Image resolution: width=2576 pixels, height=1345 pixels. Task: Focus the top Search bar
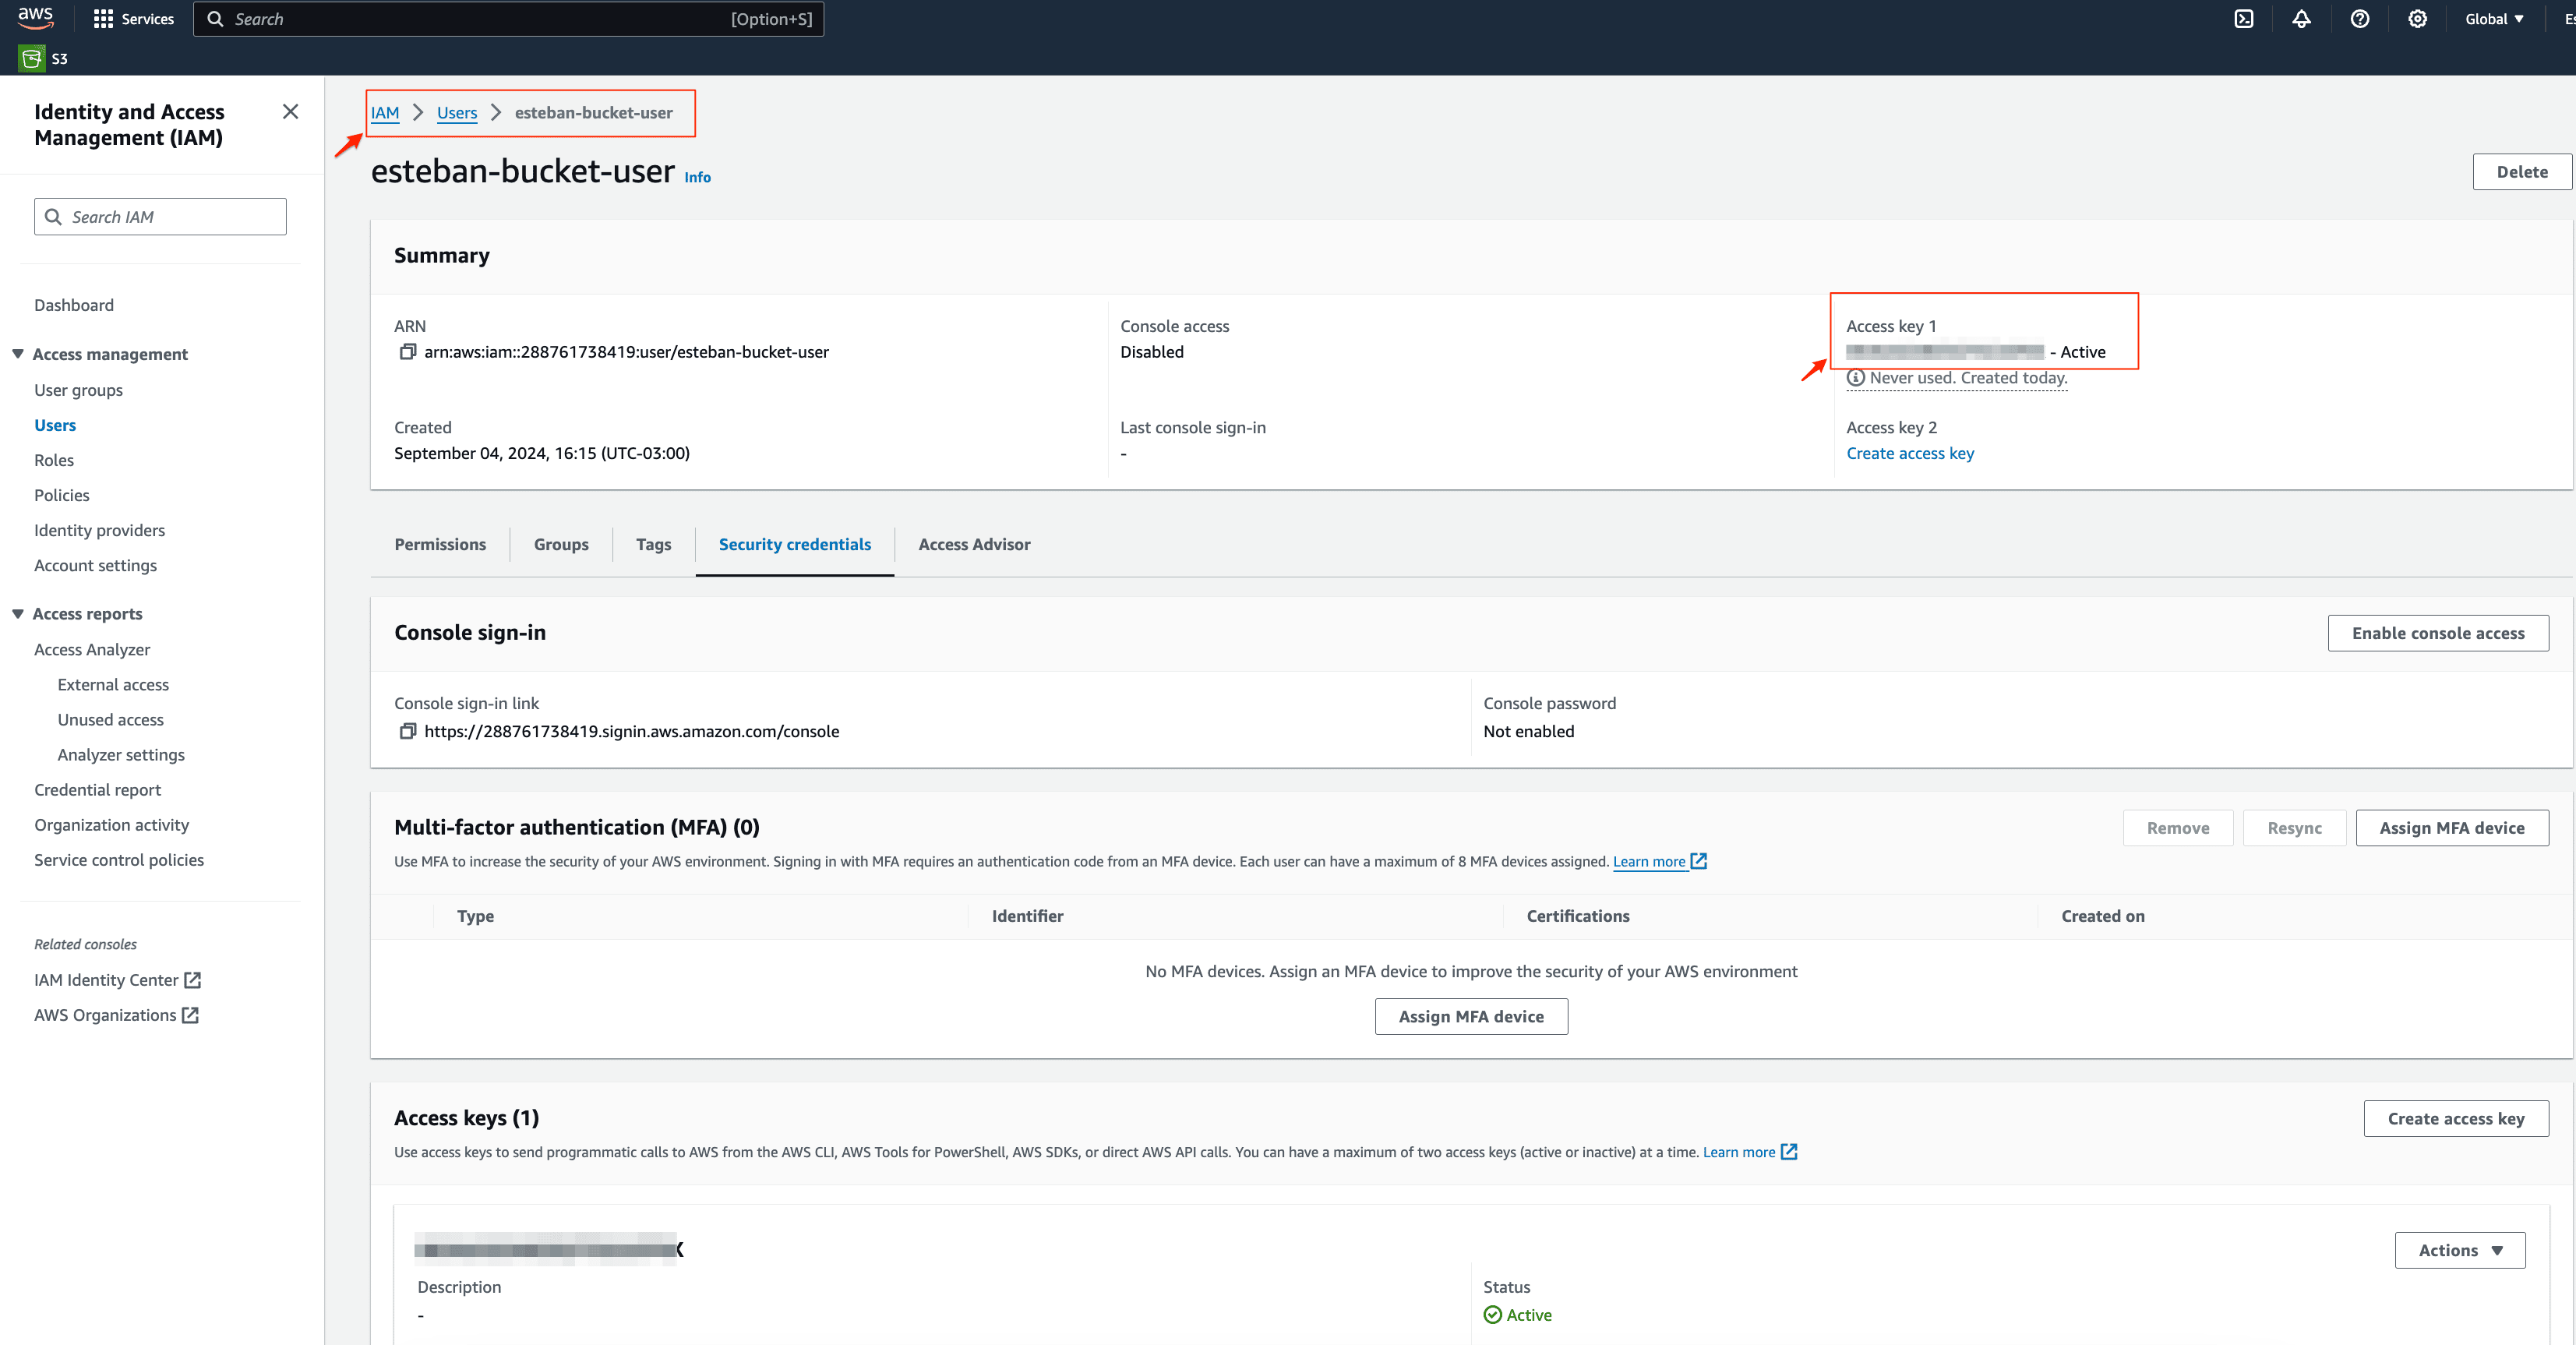pos(508,19)
